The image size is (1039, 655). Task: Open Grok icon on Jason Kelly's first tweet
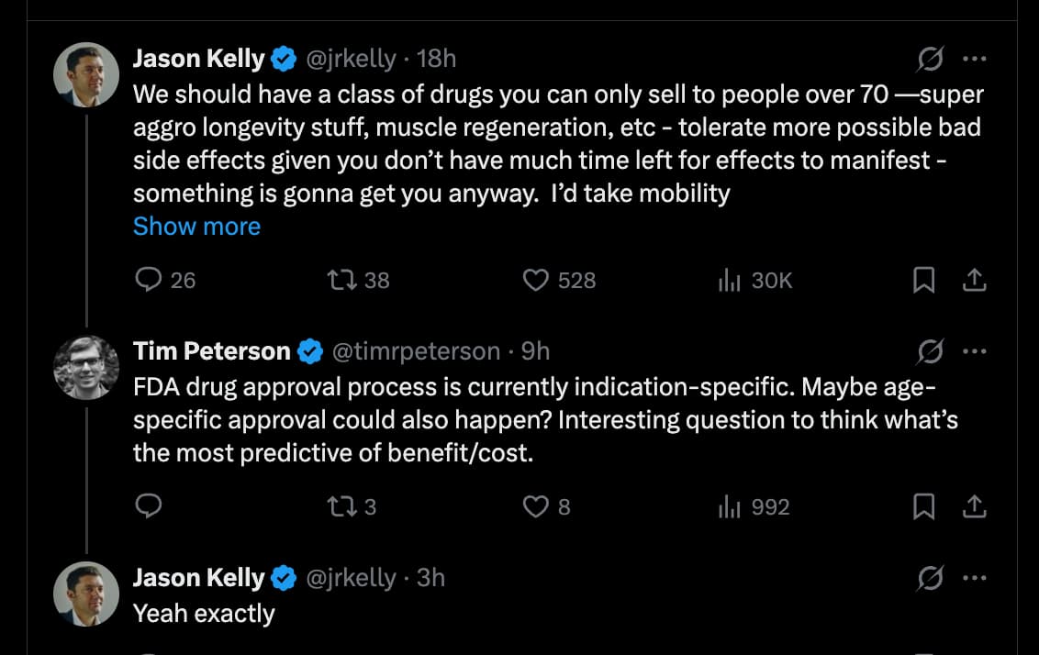930,60
